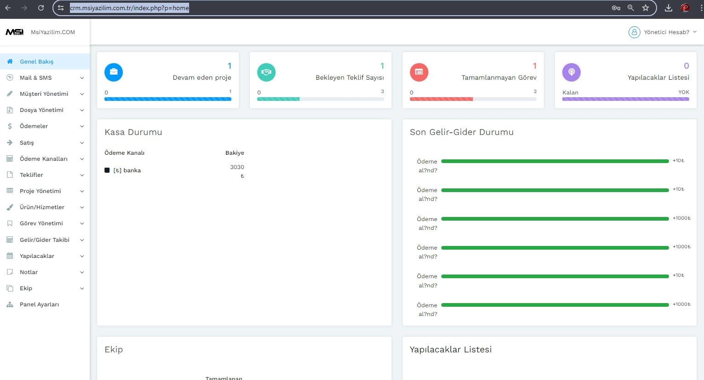This screenshot has height=380, width=704.
Task: Click the browser address bar URL
Action: 129,8
